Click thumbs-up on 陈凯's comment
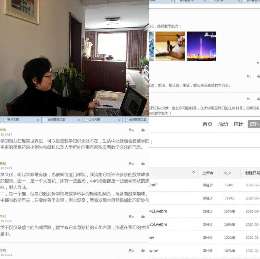This screenshot has width=260, height=259. 143,250
